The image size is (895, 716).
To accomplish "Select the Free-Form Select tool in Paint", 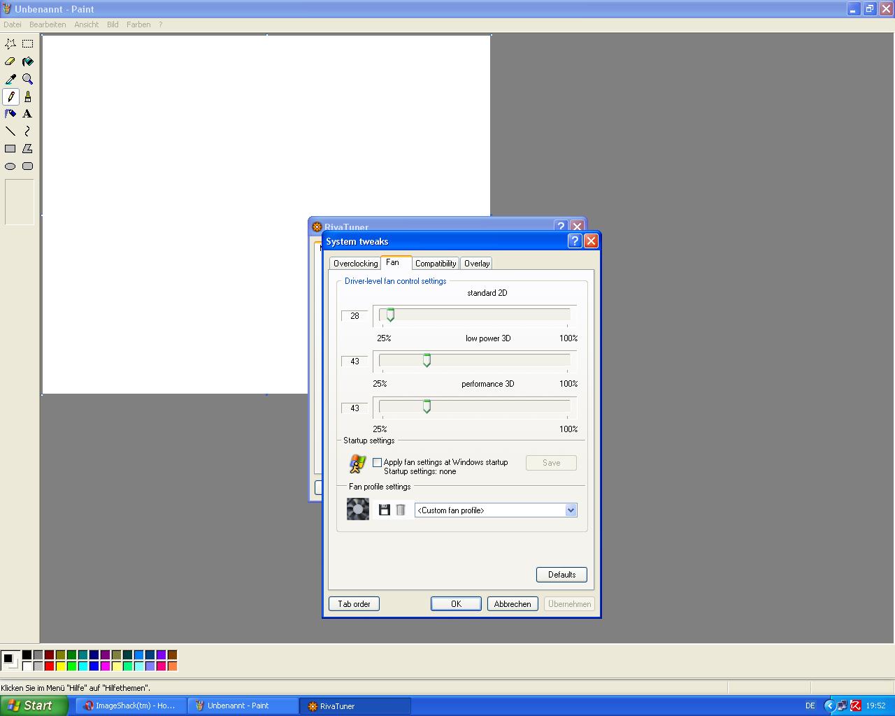I will 10,43.
